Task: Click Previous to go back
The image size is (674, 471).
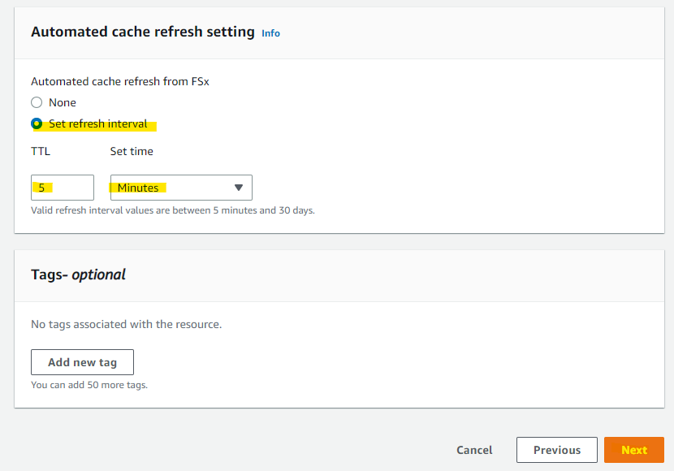Action: click(557, 450)
